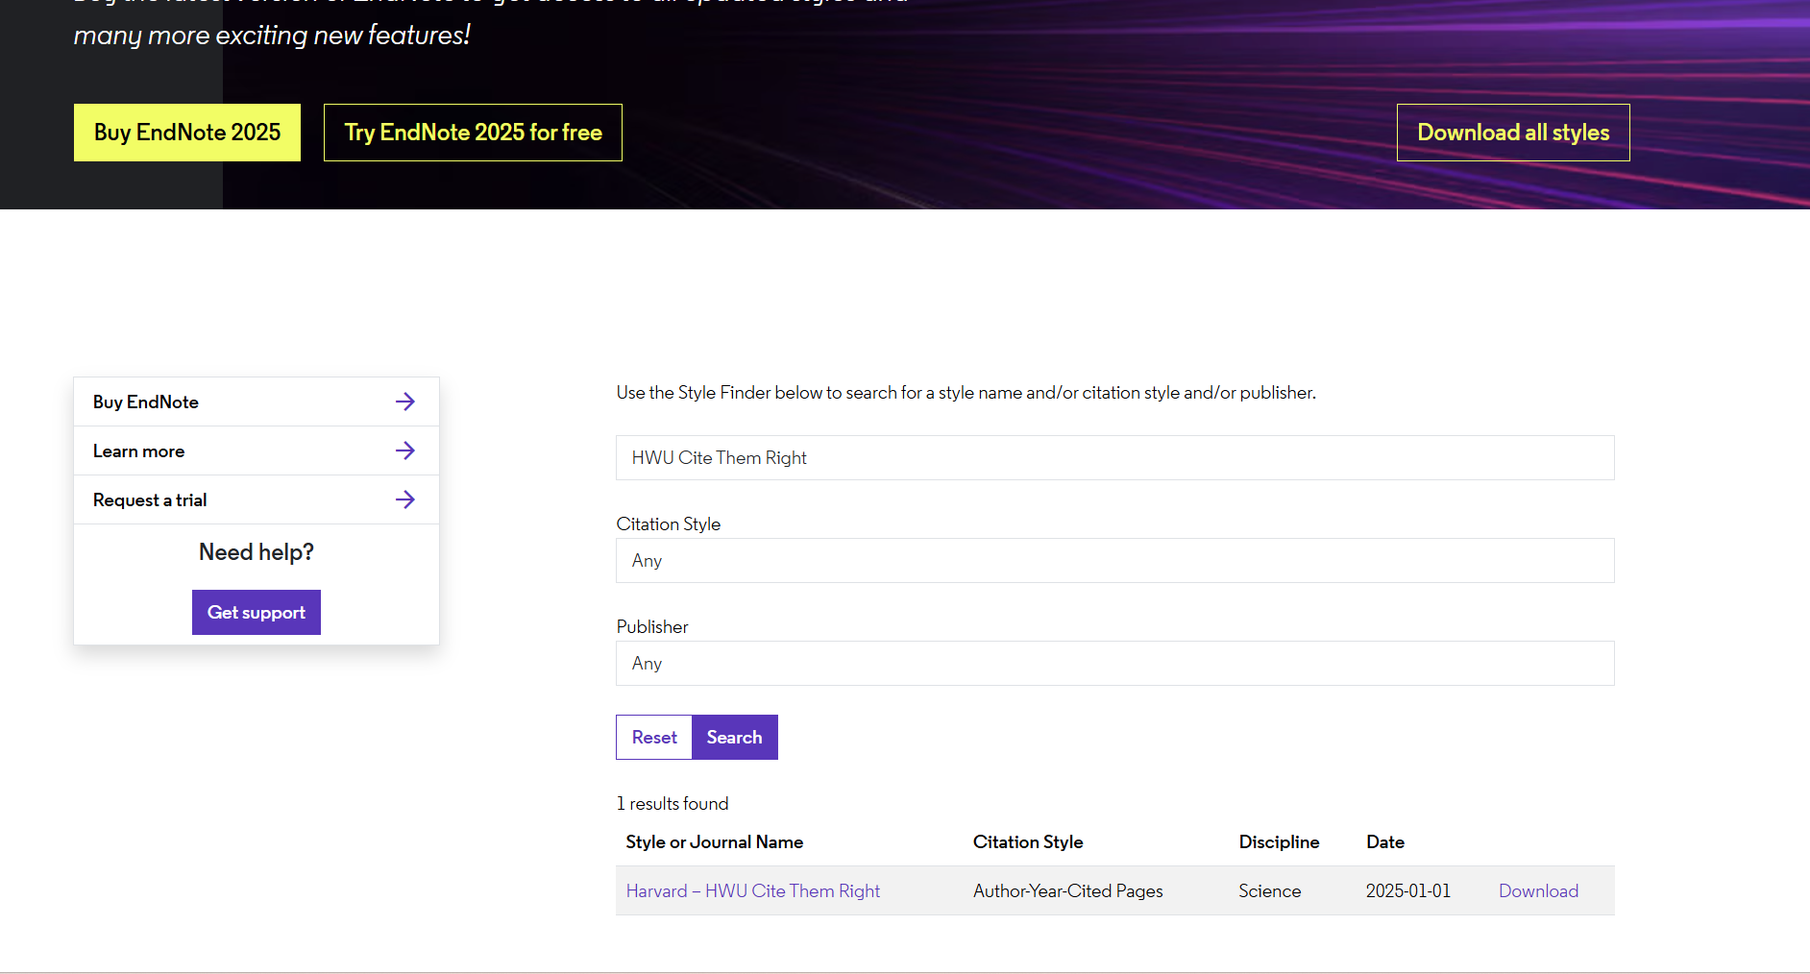The height and width of the screenshot is (974, 1810).
Task: Click Try EndNote 2025 for free
Action: [x=473, y=133]
